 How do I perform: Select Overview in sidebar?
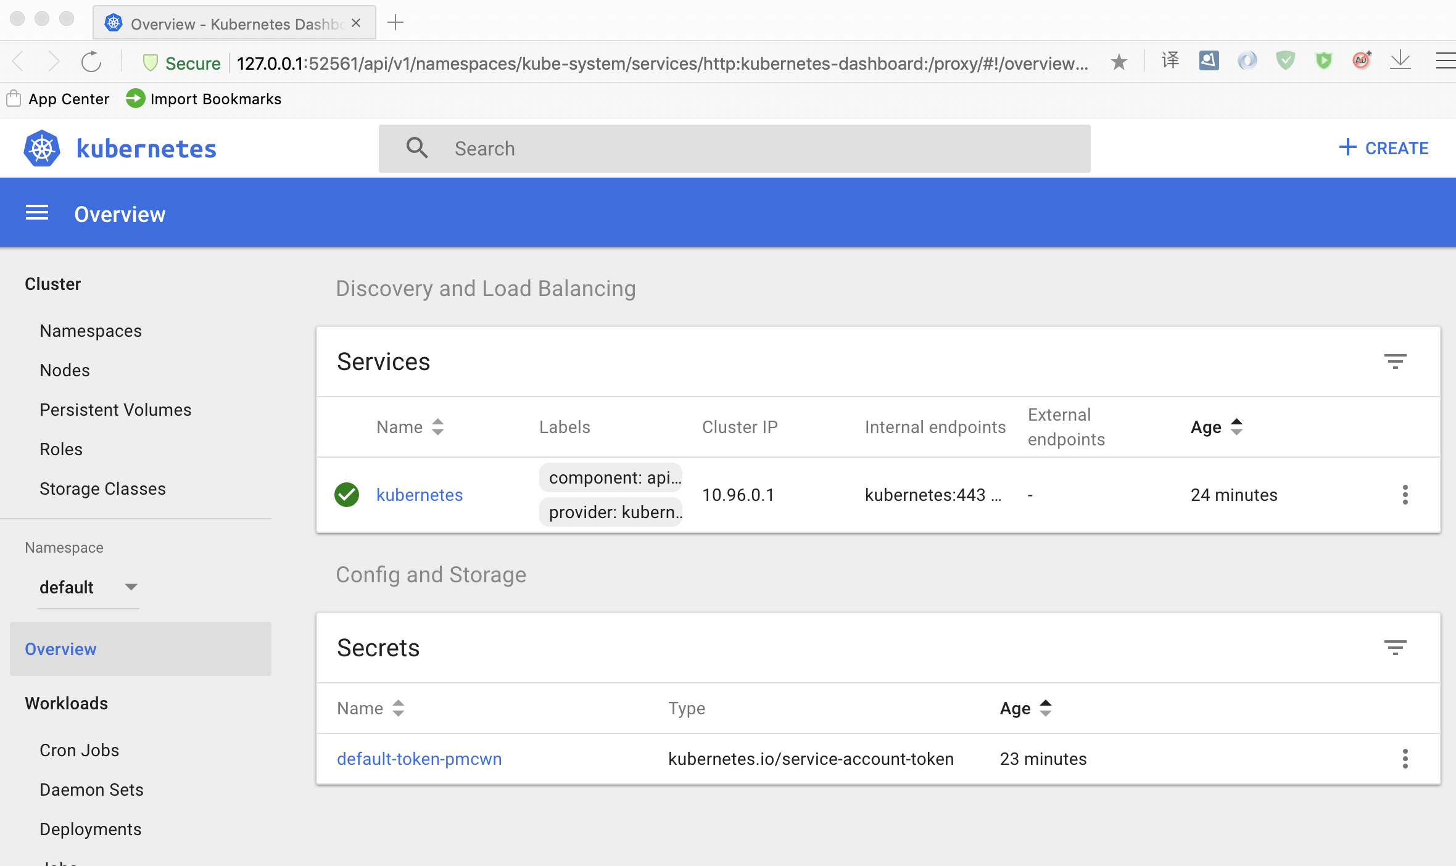pyautogui.click(x=141, y=649)
